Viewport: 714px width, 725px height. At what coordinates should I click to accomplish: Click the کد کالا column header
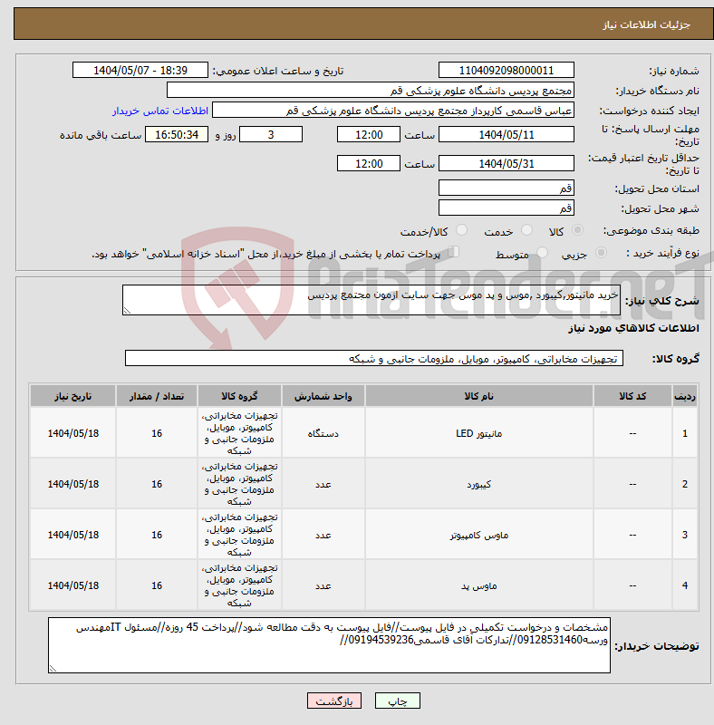pos(632,396)
